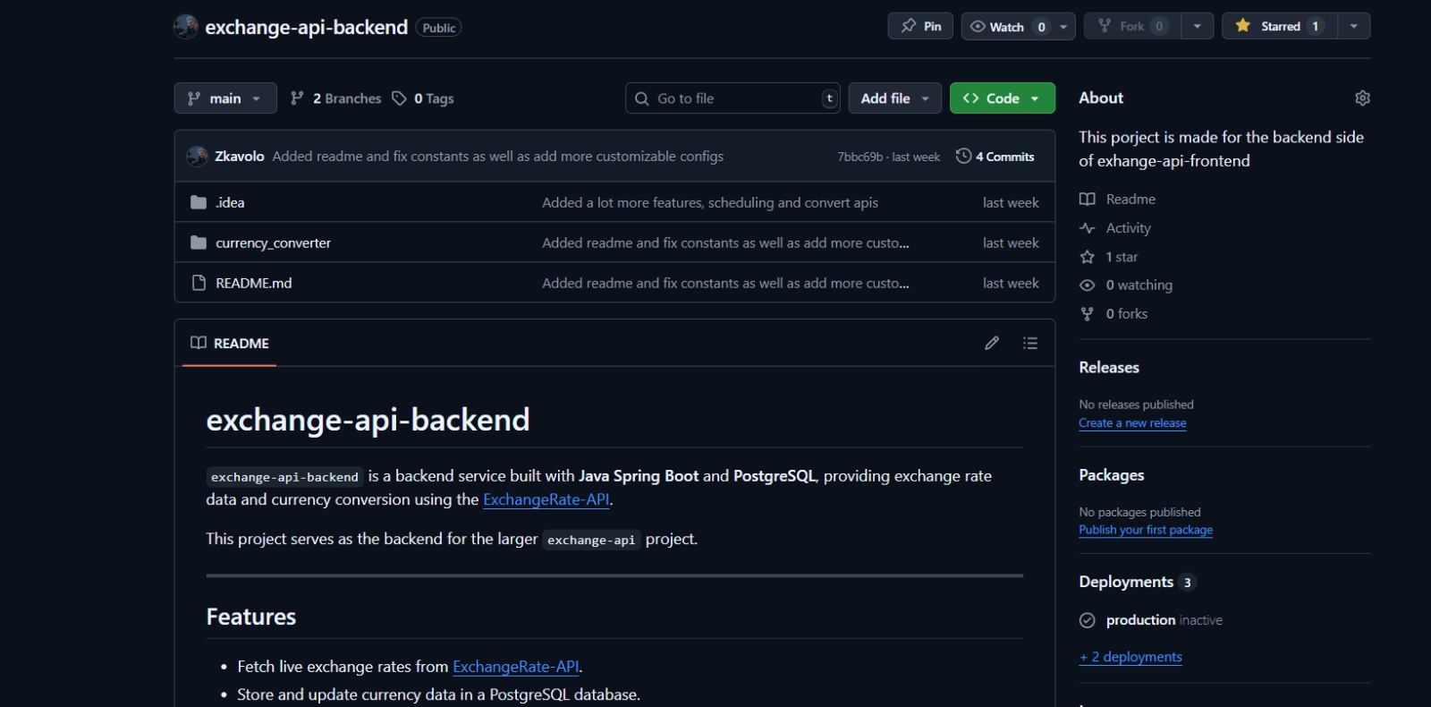Select the README tab

[230, 343]
